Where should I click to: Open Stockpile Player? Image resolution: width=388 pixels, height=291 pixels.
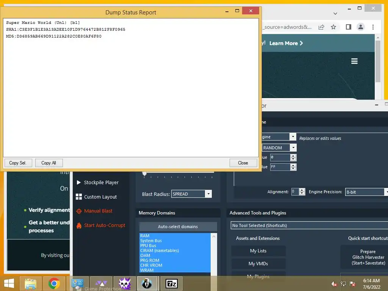(x=101, y=182)
